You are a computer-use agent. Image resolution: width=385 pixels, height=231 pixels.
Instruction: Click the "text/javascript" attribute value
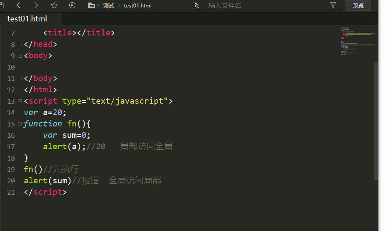point(127,101)
